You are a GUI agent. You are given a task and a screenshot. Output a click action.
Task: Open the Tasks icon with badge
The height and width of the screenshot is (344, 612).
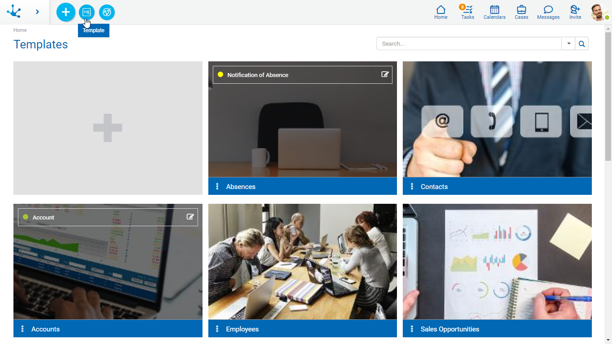click(468, 12)
